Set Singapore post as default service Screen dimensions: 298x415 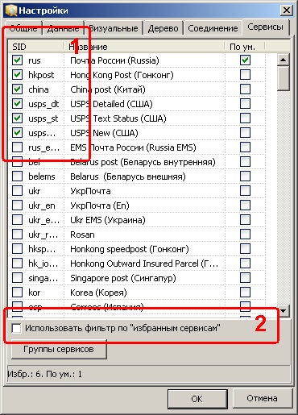pyautogui.click(x=245, y=277)
